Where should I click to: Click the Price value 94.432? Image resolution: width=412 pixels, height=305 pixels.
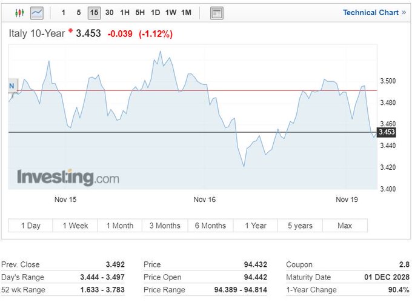[x=256, y=264]
